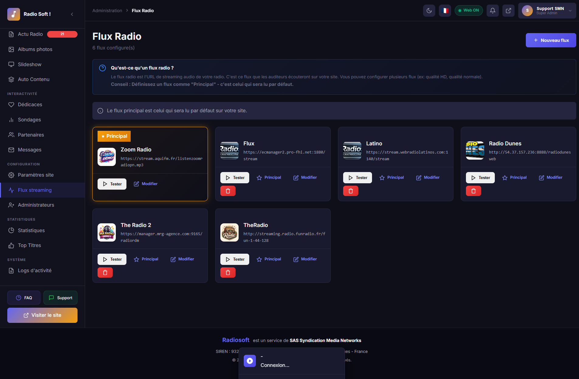
Task: Set Latino stream as Principal
Action: pyautogui.click(x=391, y=177)
